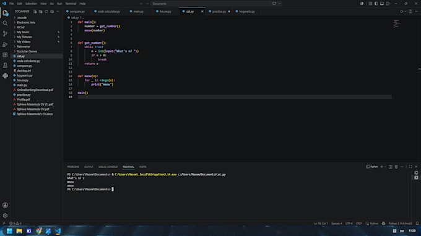421x236 pixels.
Task: Open the run button dropdown arrow
Action: (406, 12)
